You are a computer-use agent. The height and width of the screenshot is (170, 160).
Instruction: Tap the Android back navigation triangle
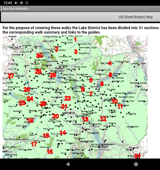click(68, 164)
